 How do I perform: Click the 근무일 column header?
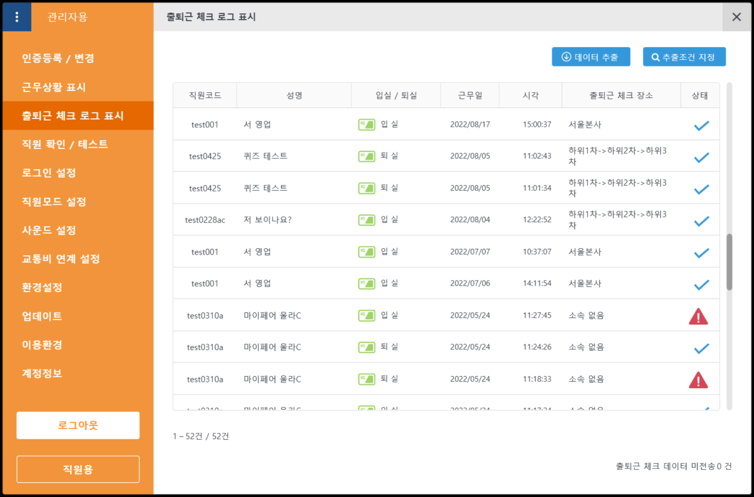click(x=470, y=95)
